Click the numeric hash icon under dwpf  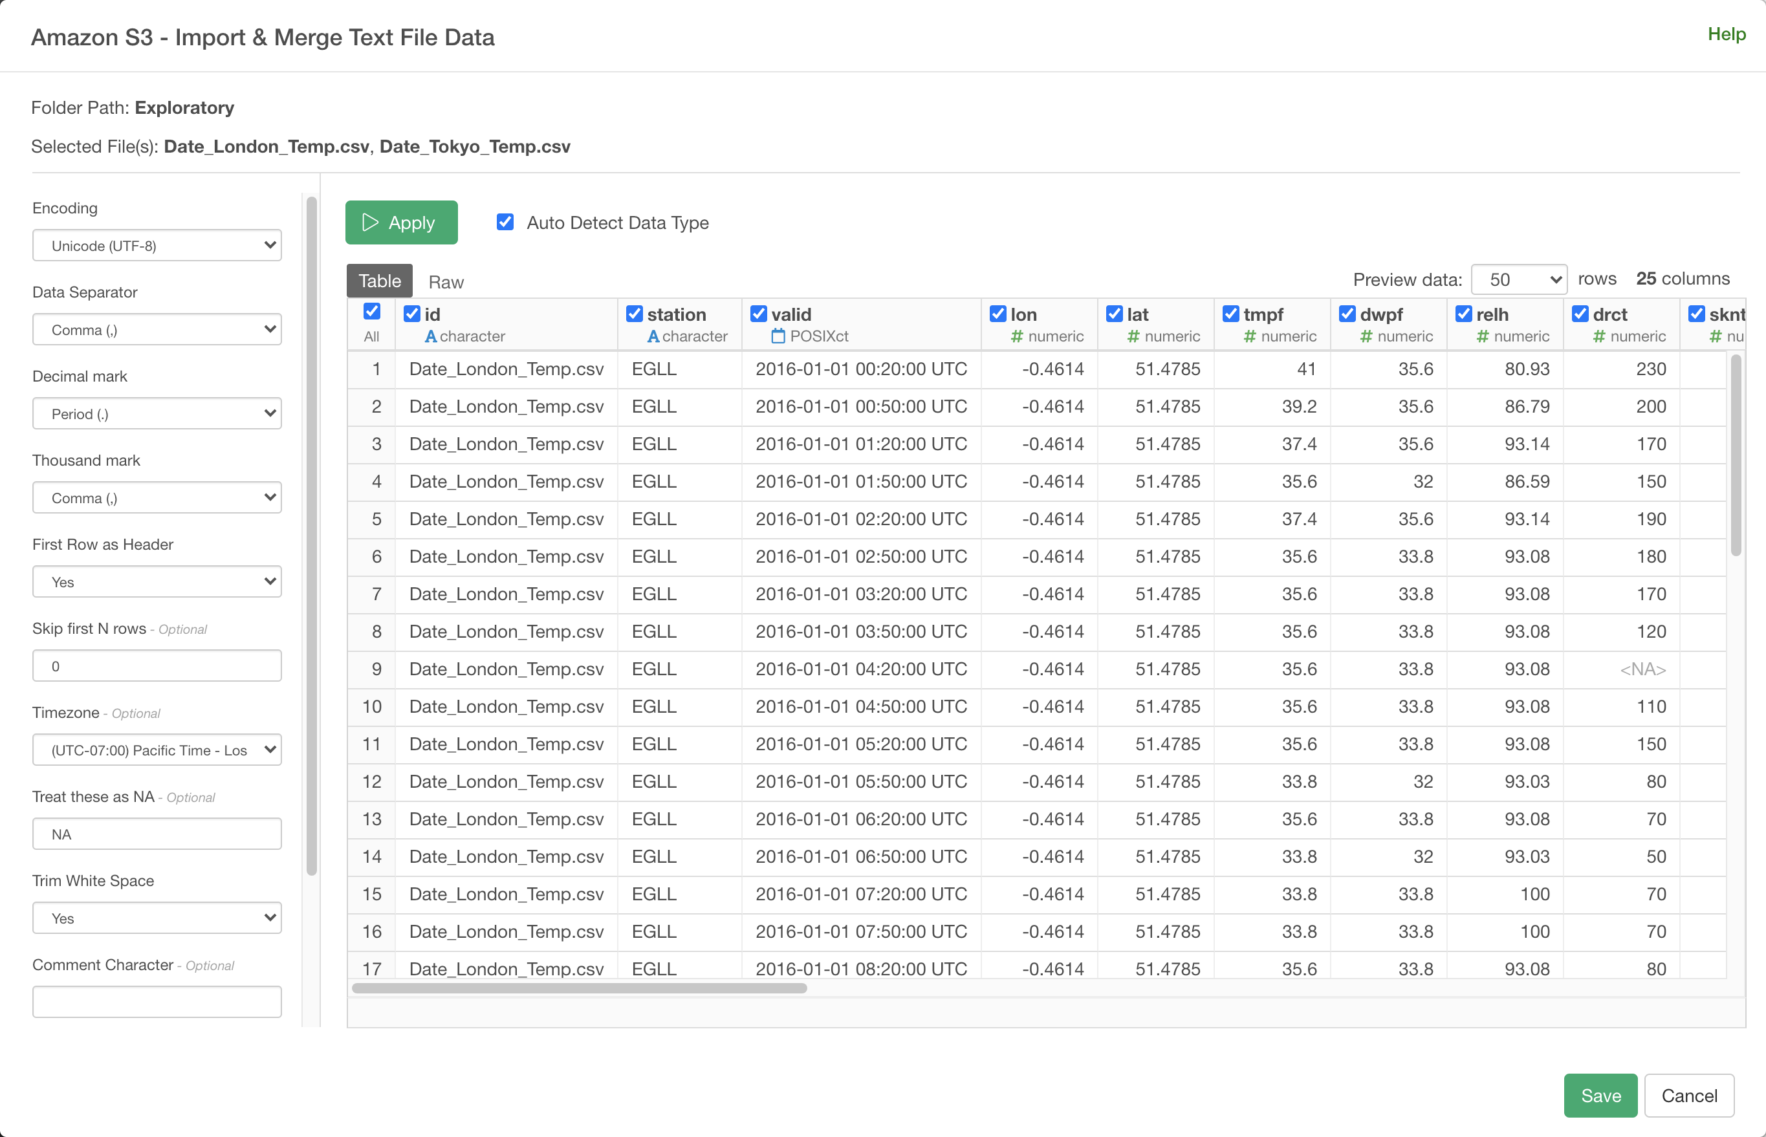1366,337
